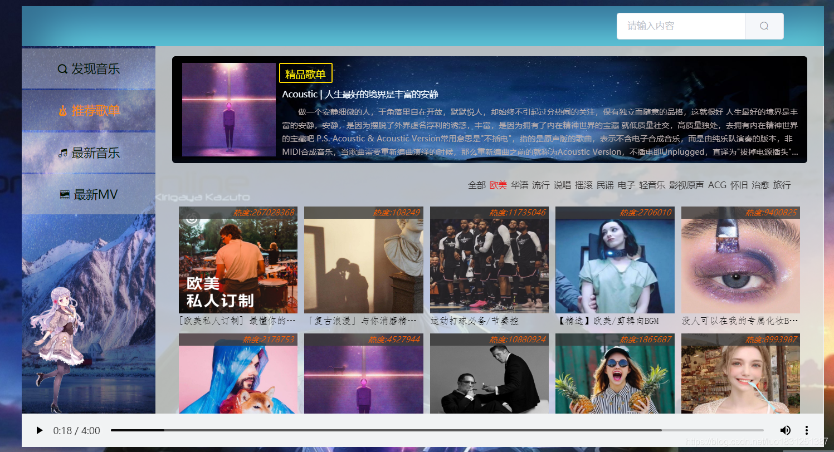
Task: Select the 欧美 category filter
Action: pos(498,185)
